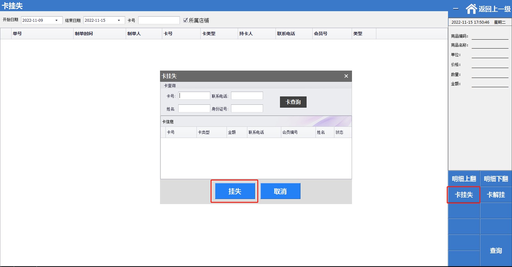This screenshot has height=267, width=512.
Task: Click the 单号 column header
Action: click(42, 34)
